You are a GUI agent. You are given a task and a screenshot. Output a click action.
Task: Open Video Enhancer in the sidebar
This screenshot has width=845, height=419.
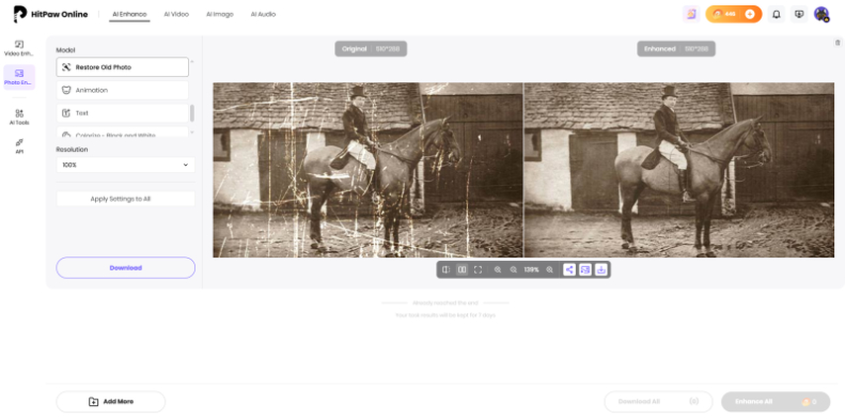tap(19, 48)
